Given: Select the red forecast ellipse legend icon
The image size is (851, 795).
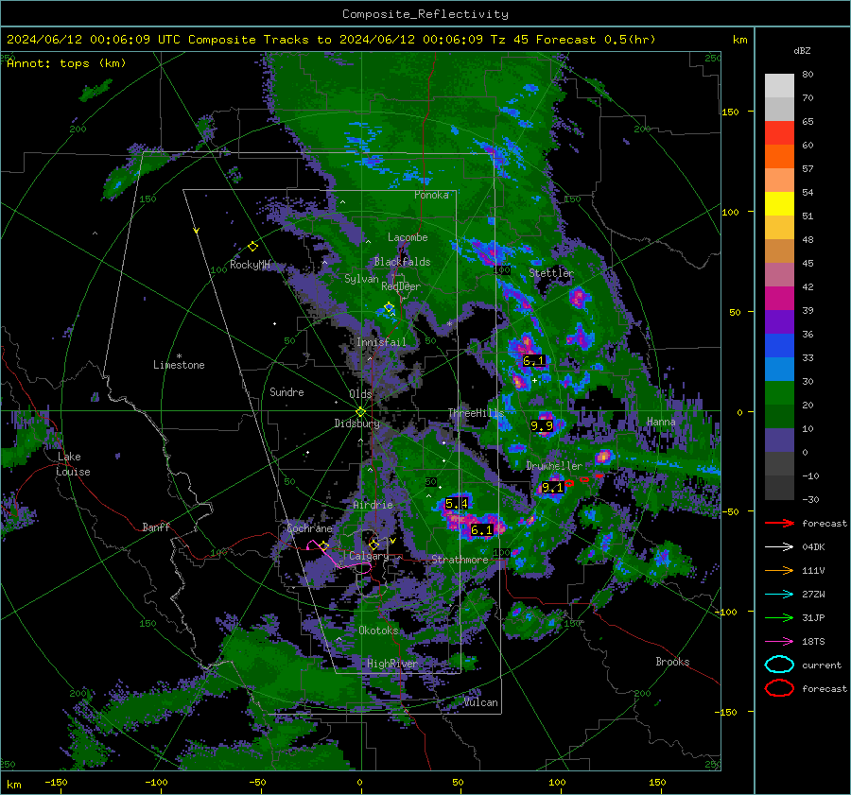Looking at the screenshot, I should pyautogui.click(x=779, y=688).
